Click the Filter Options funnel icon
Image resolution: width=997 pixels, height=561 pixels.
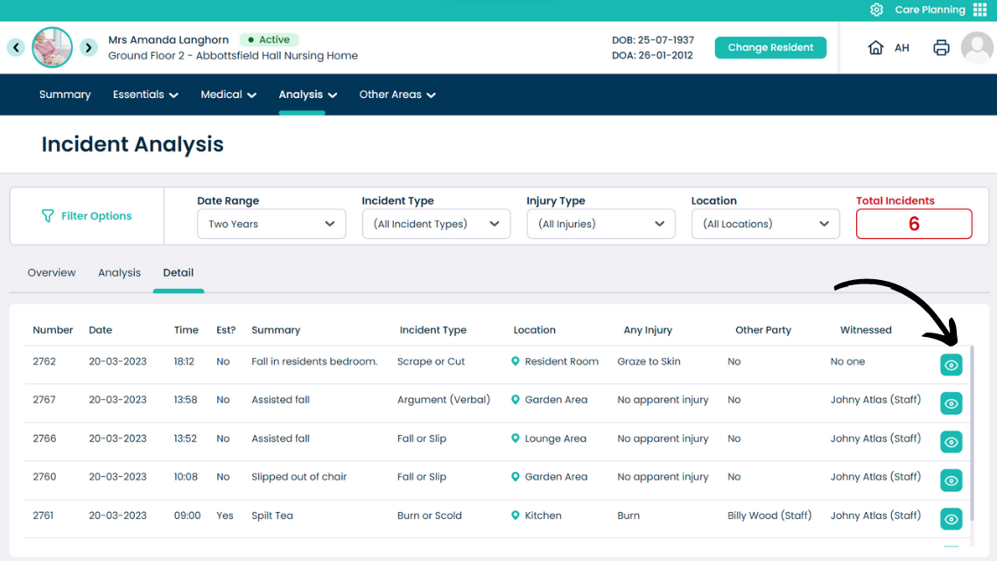(47, 216)
